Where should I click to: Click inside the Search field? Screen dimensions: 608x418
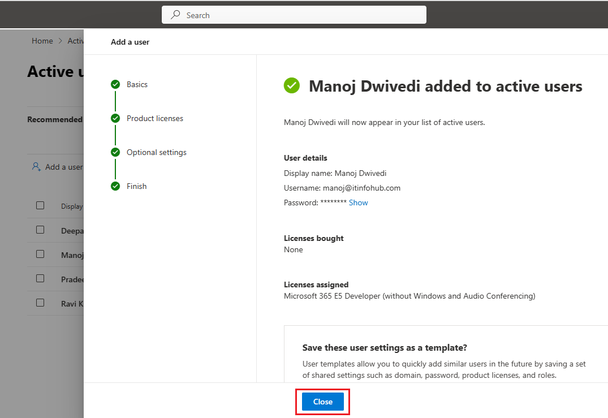point(294,15)
